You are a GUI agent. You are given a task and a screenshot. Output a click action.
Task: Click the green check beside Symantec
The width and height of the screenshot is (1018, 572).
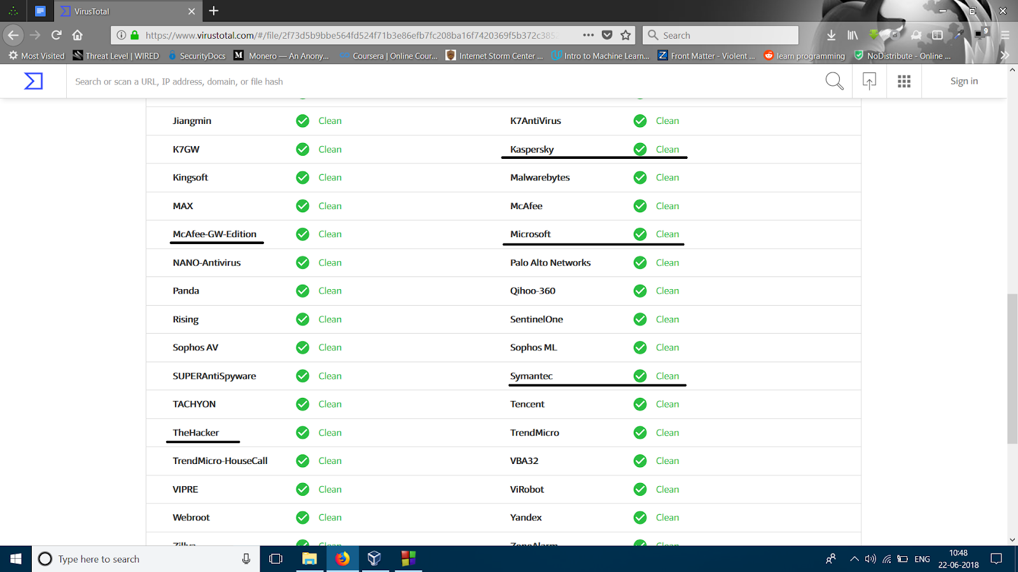(640, 376)
